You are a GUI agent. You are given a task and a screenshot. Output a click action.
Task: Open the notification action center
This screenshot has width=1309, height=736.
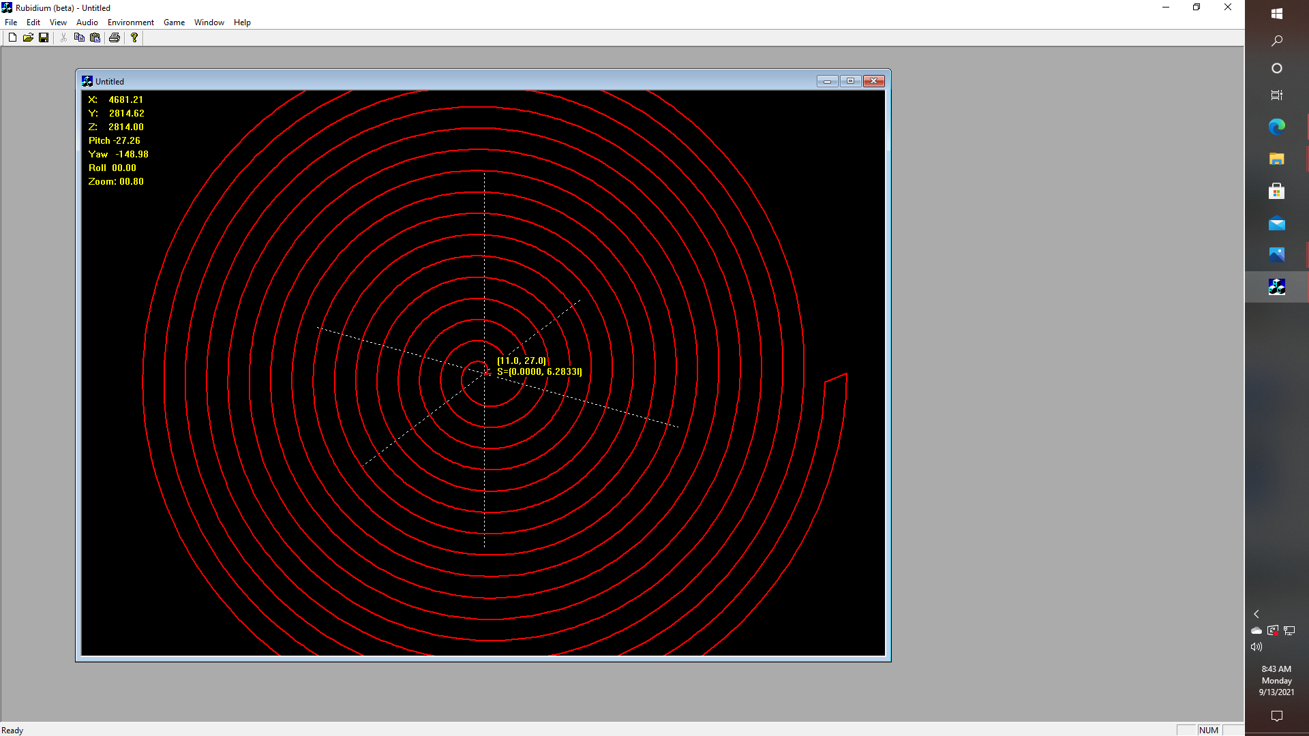1277,716
